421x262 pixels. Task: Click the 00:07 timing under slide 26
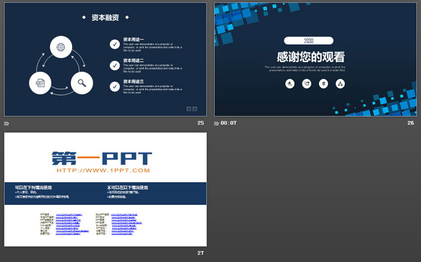coord(229,123)
